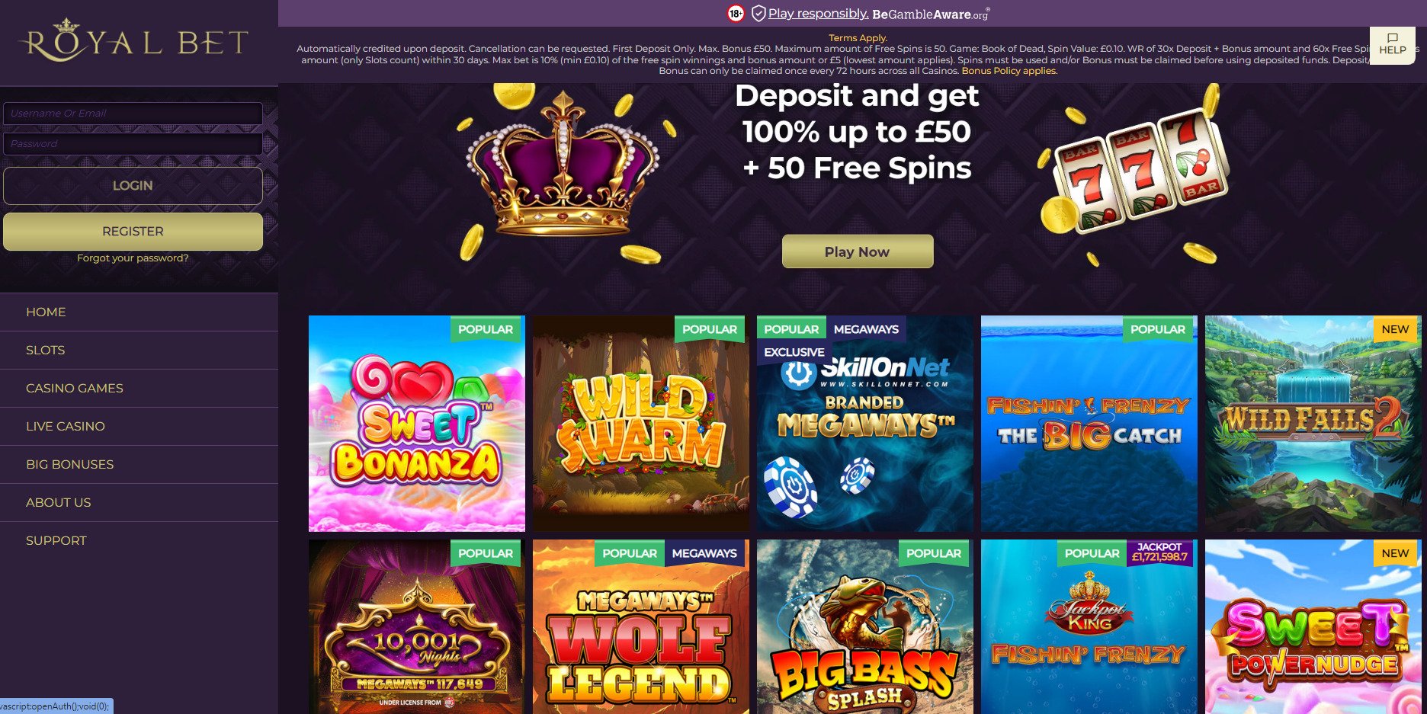
Task: Click the Royal Bet crown logo
Action: pyautogui.click(x=133, y=41)
